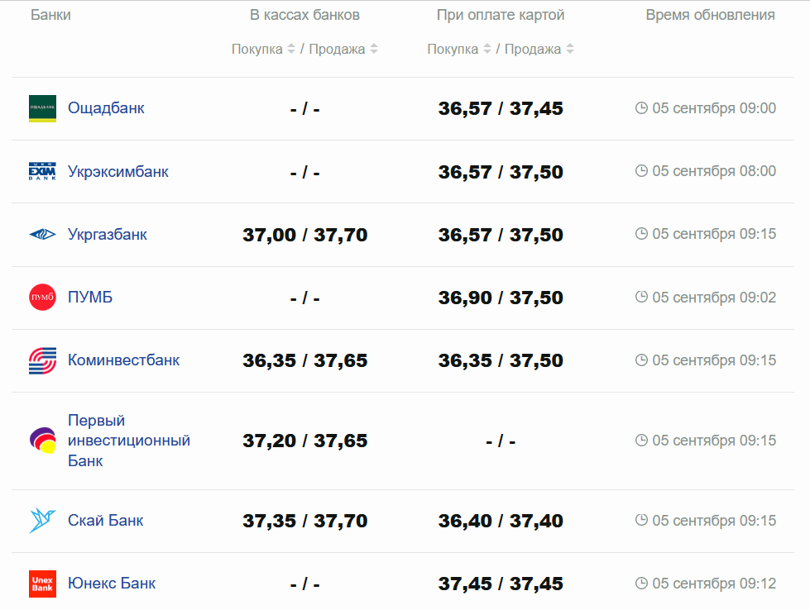Viewport: 810px width, 610px height.
Task: Click the Первый инвестиционный Банк logo
Action: [42, 441]
